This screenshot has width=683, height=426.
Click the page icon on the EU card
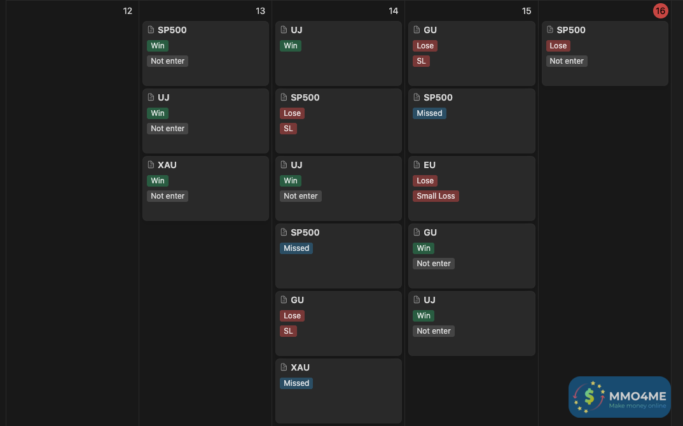[x=417, y=165]
